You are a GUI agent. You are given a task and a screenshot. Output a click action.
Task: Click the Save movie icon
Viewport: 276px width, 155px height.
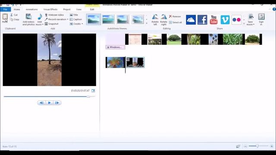click(x=251, y=17)
